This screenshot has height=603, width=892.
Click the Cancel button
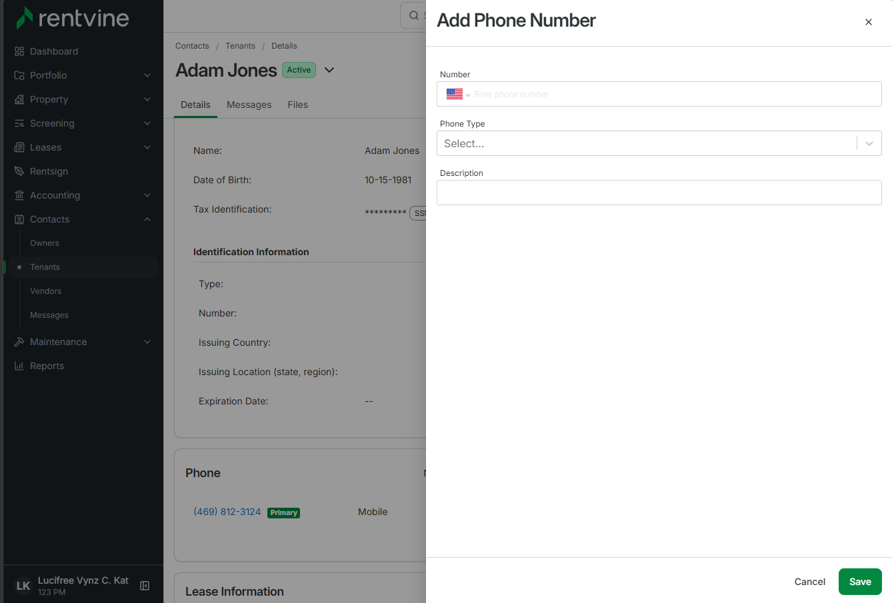point(810,582)
